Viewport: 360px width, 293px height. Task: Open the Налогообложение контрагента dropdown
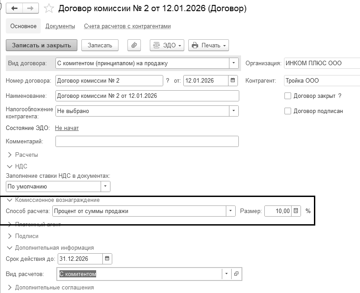pos(234,111)
